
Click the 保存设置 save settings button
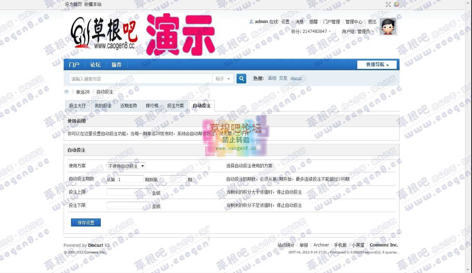tap(85, 222)
